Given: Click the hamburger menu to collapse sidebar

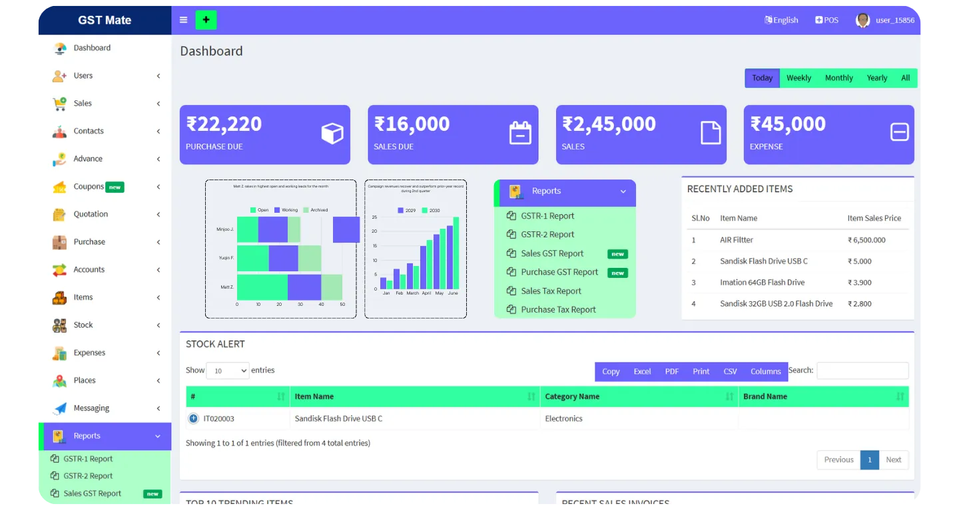Looking at the screenshot, I should pyautogui.click(x=183, y=20).
